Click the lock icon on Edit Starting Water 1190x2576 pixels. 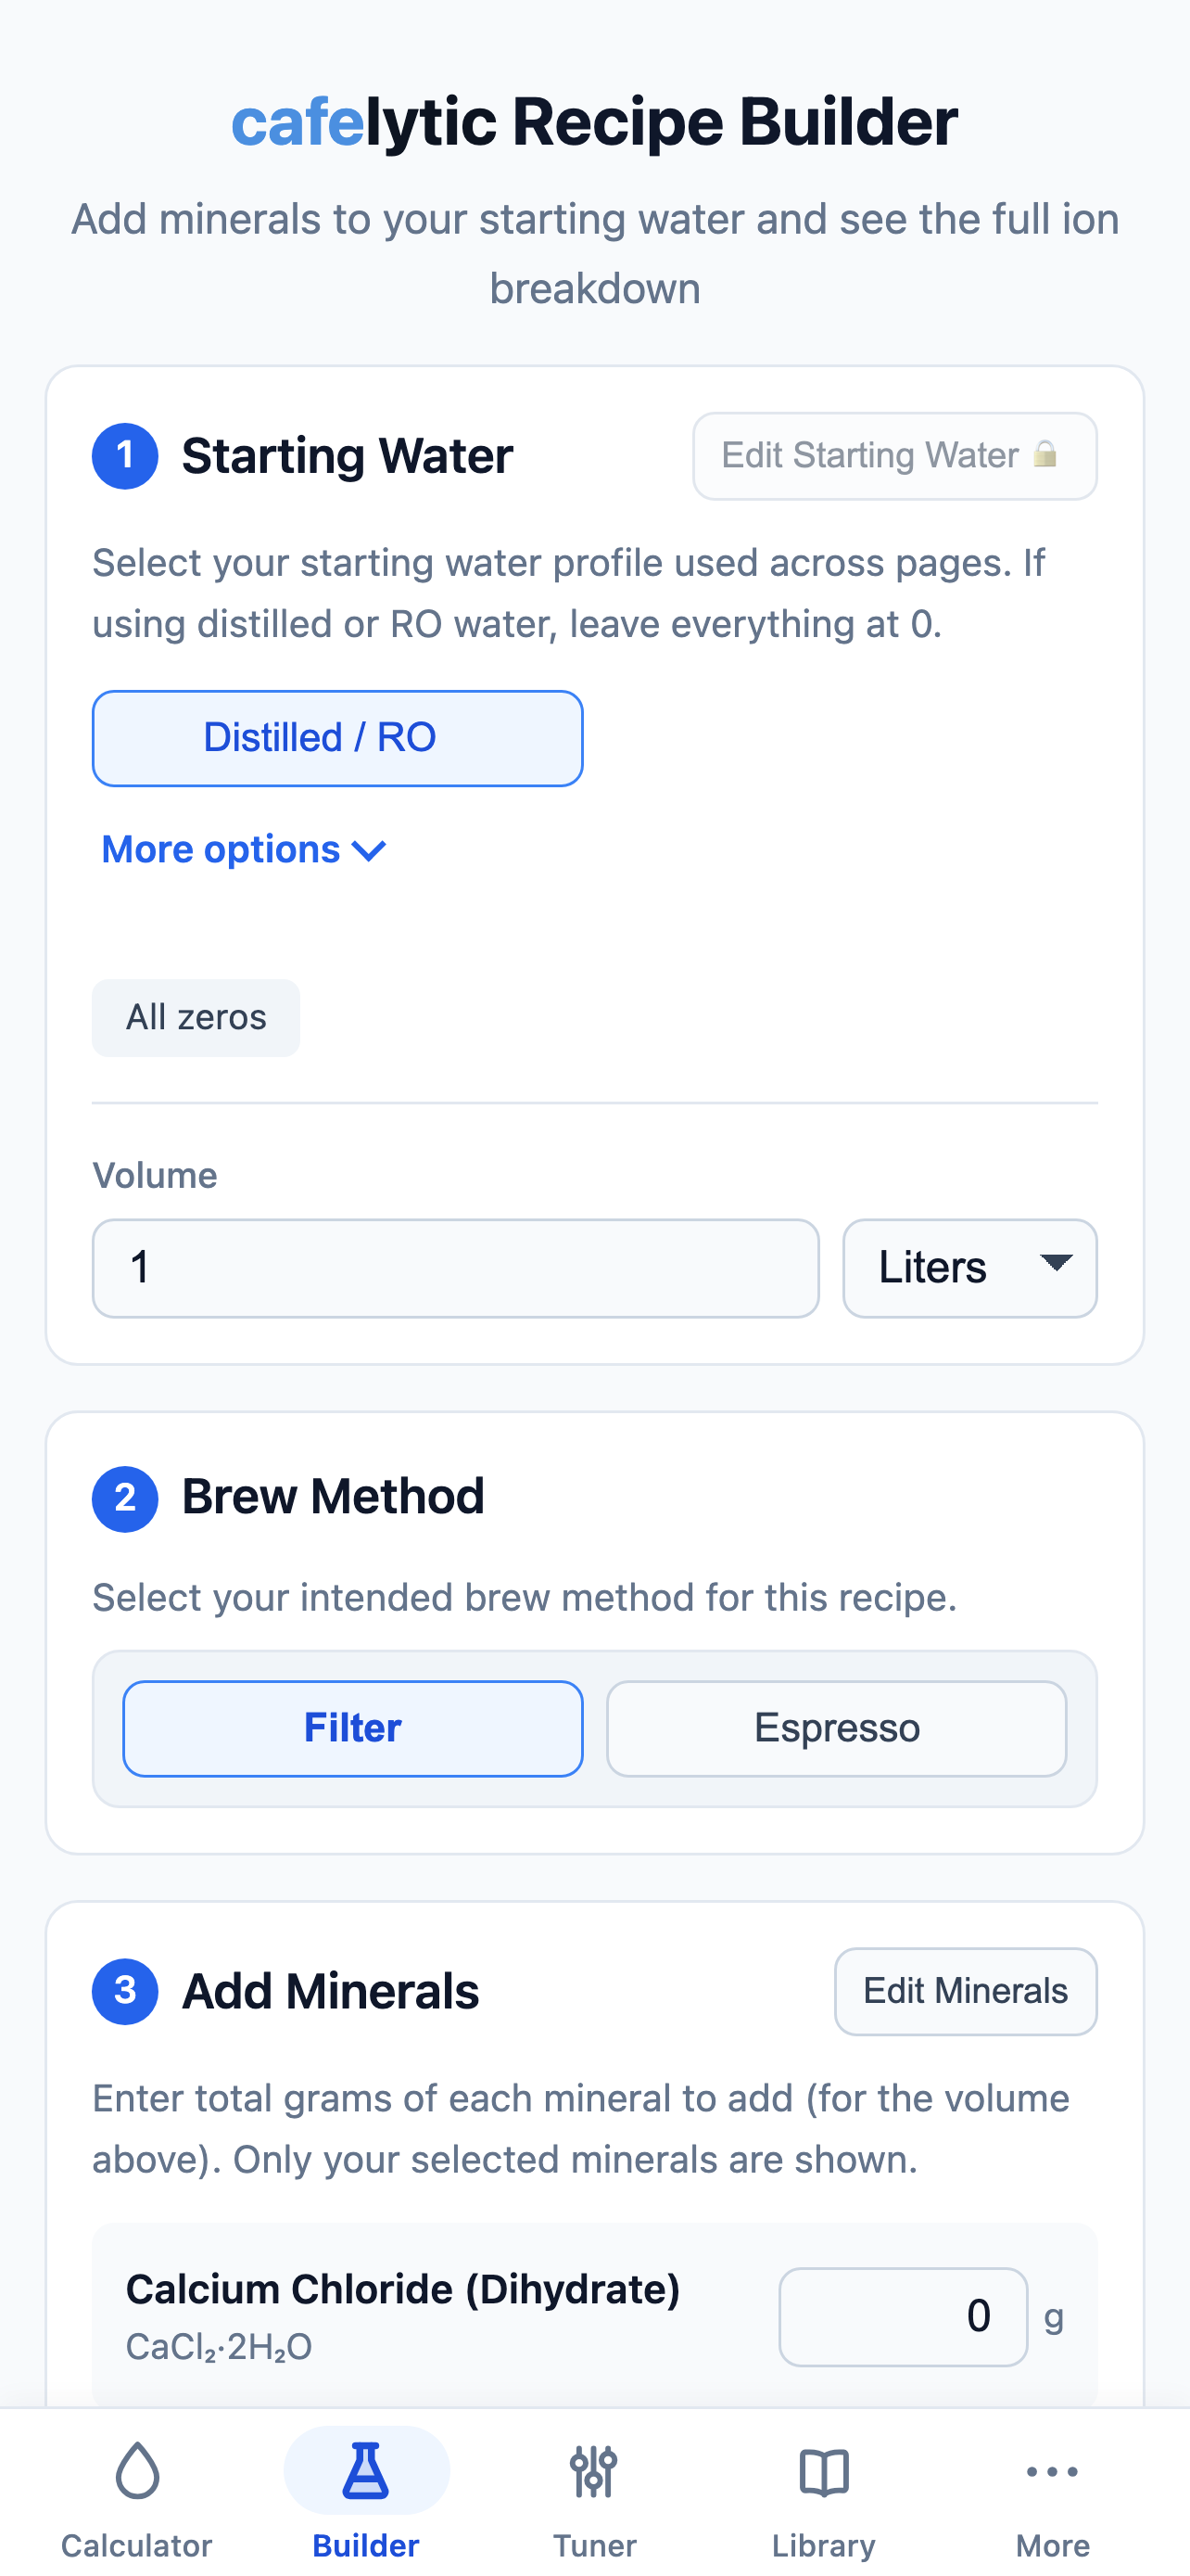click(x=1045, y=455)
